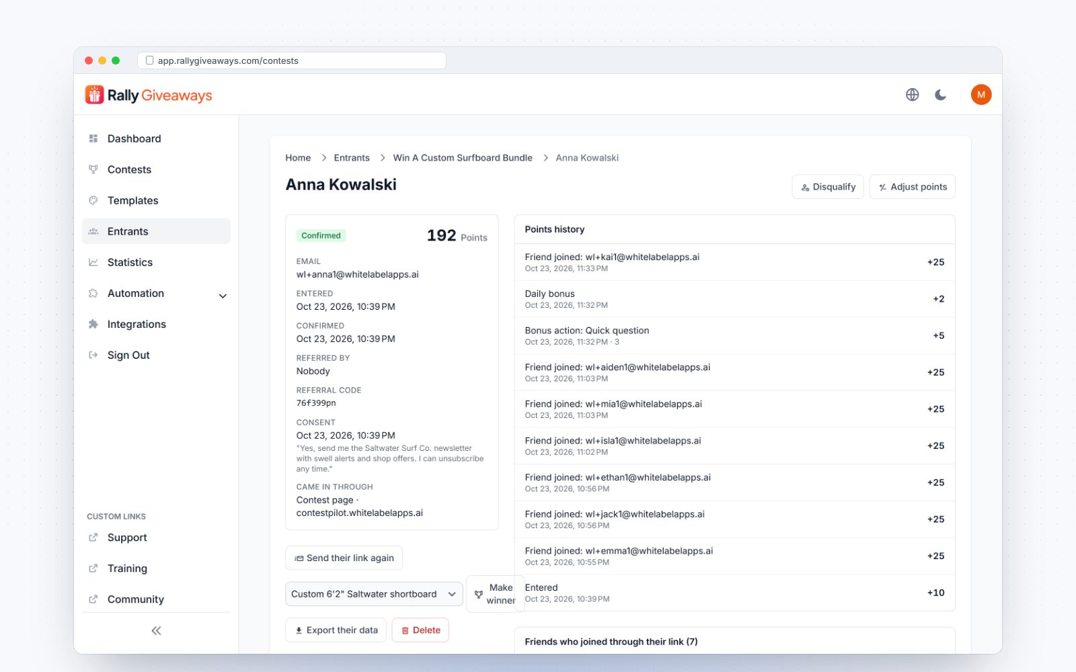Open the user avatar M menu
The image size is (1076, 672).
[x=981, y=95]
